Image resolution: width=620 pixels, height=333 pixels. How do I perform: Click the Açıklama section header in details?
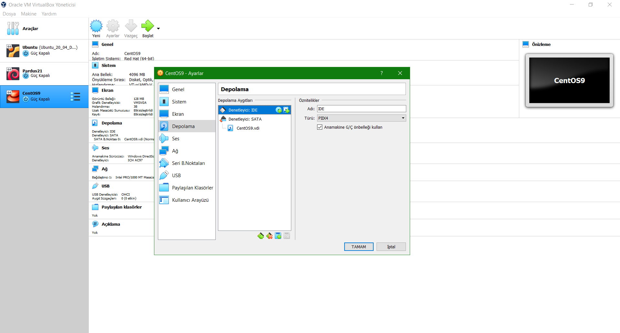click(110, 224)
